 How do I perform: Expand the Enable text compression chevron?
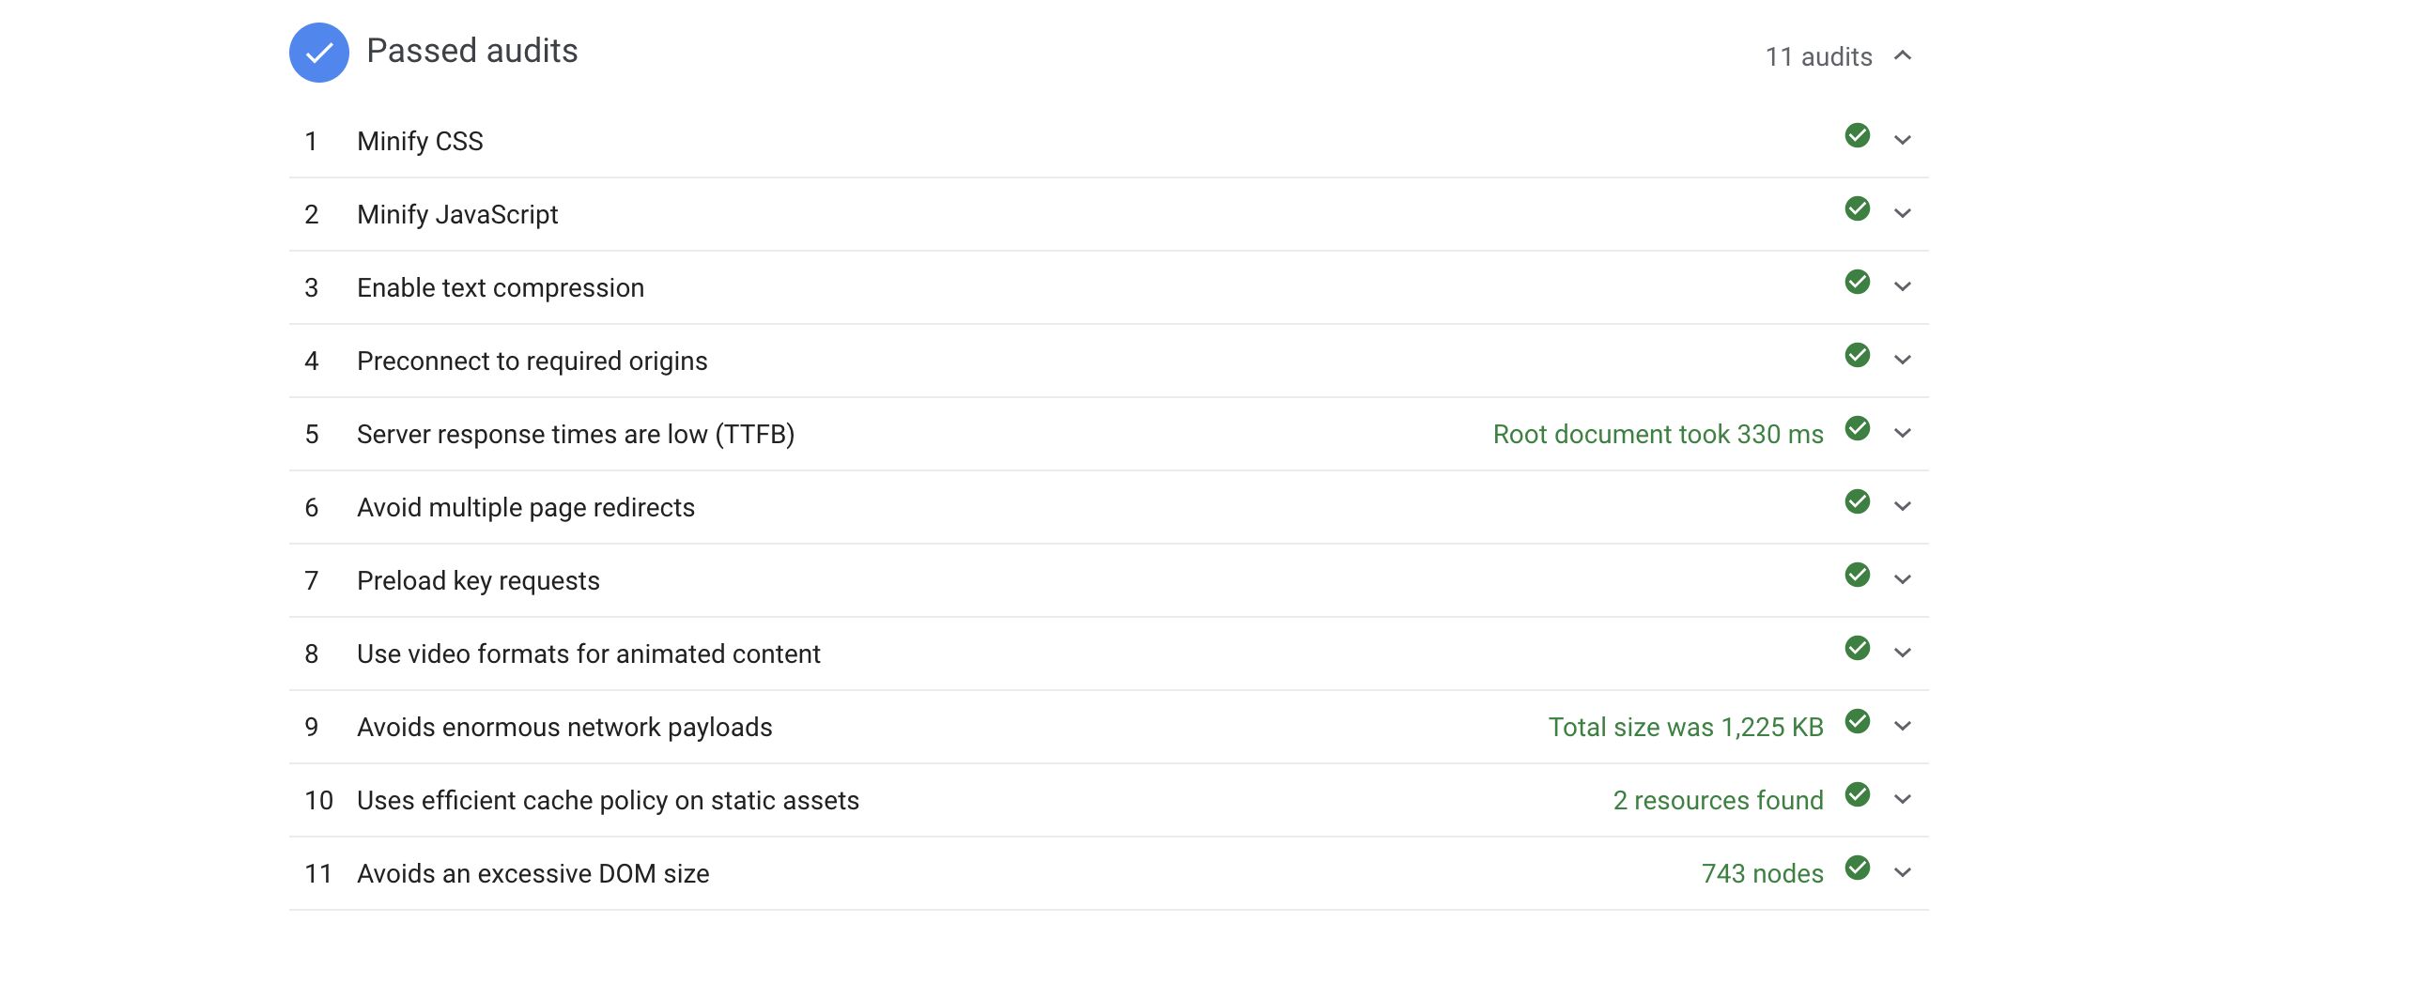pyautogui.click(x=1902, y=287)
